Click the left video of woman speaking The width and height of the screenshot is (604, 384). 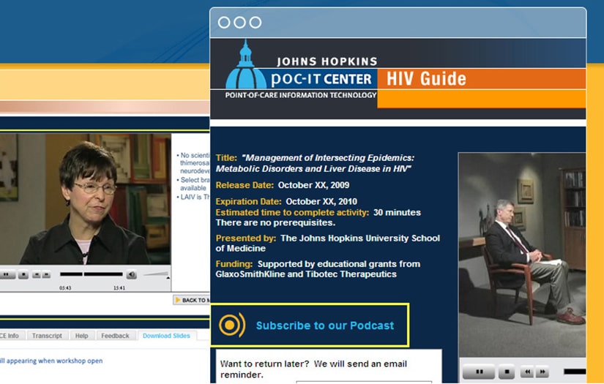(x=85, y=199)
